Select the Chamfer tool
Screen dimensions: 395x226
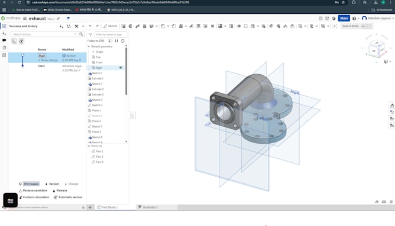click(x=174, y=26)
